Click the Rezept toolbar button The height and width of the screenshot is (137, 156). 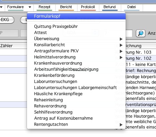(44, 7)
